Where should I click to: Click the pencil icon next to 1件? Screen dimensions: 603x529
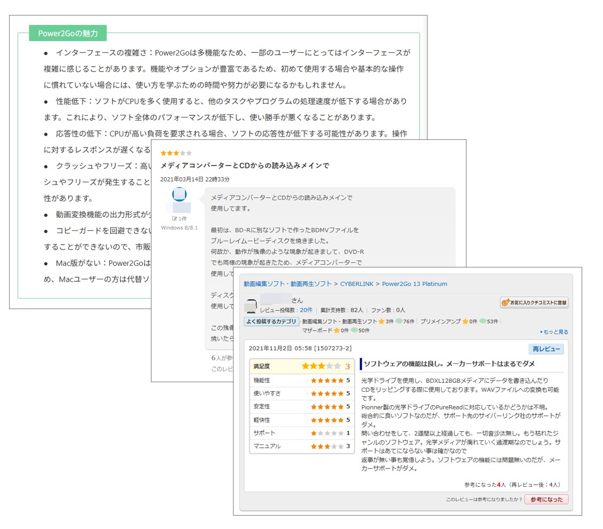click(x=174, y=218)
